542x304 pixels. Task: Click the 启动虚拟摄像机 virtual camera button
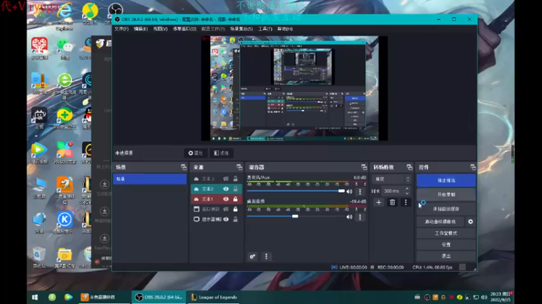point(440,222)
